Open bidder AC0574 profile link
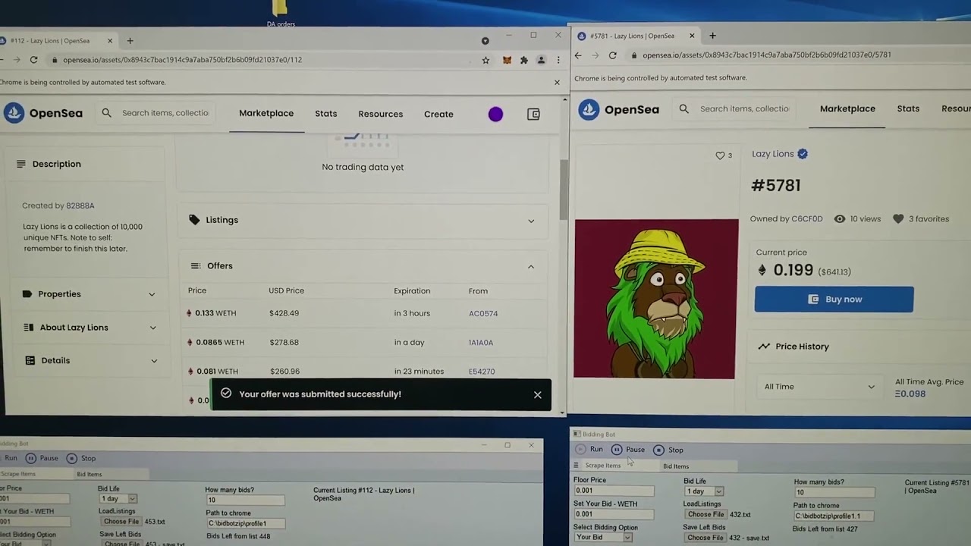971x546 pixels. [x=483, y=313]
